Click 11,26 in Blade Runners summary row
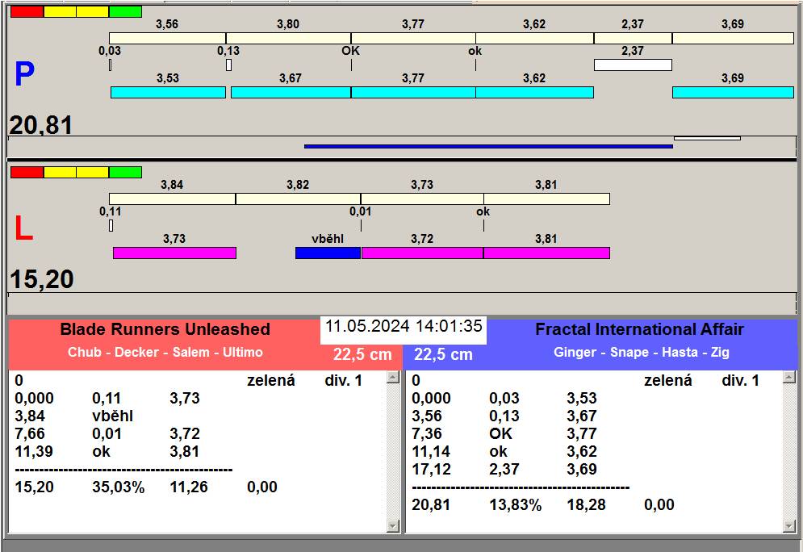The image size is (803, 552). click(189, 487)
